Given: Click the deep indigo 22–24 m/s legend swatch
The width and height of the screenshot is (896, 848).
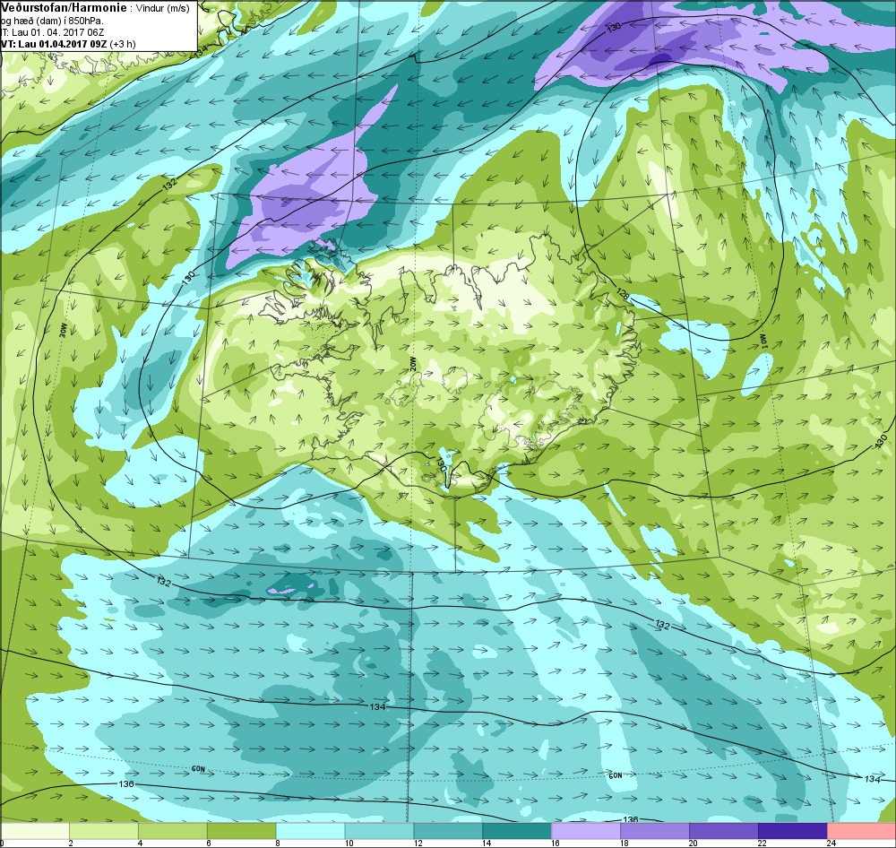Looking at the screenshot, I should point(793,830).
